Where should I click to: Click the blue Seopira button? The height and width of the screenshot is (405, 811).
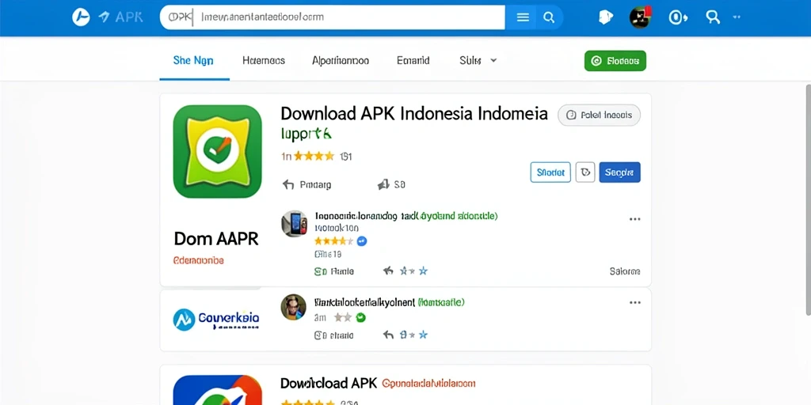[x=619, y=172]
